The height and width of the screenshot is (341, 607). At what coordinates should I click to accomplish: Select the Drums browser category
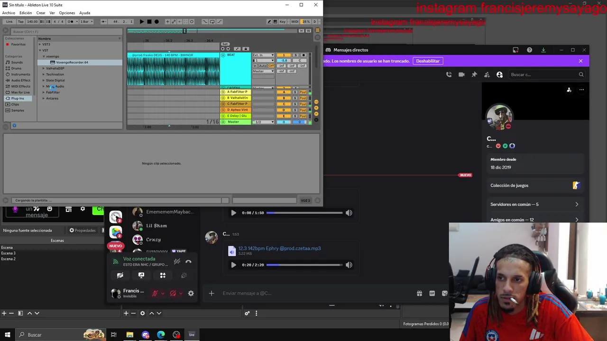click(16, 68)
